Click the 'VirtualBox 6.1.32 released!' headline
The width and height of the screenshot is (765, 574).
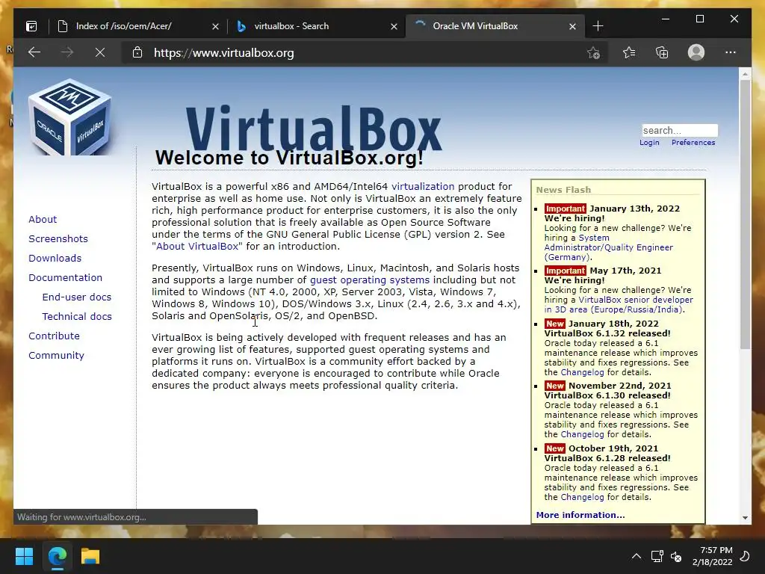(x=607, y=333)
